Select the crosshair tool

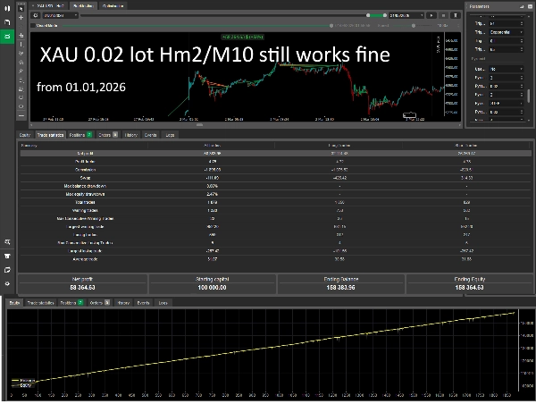[21, 18]
